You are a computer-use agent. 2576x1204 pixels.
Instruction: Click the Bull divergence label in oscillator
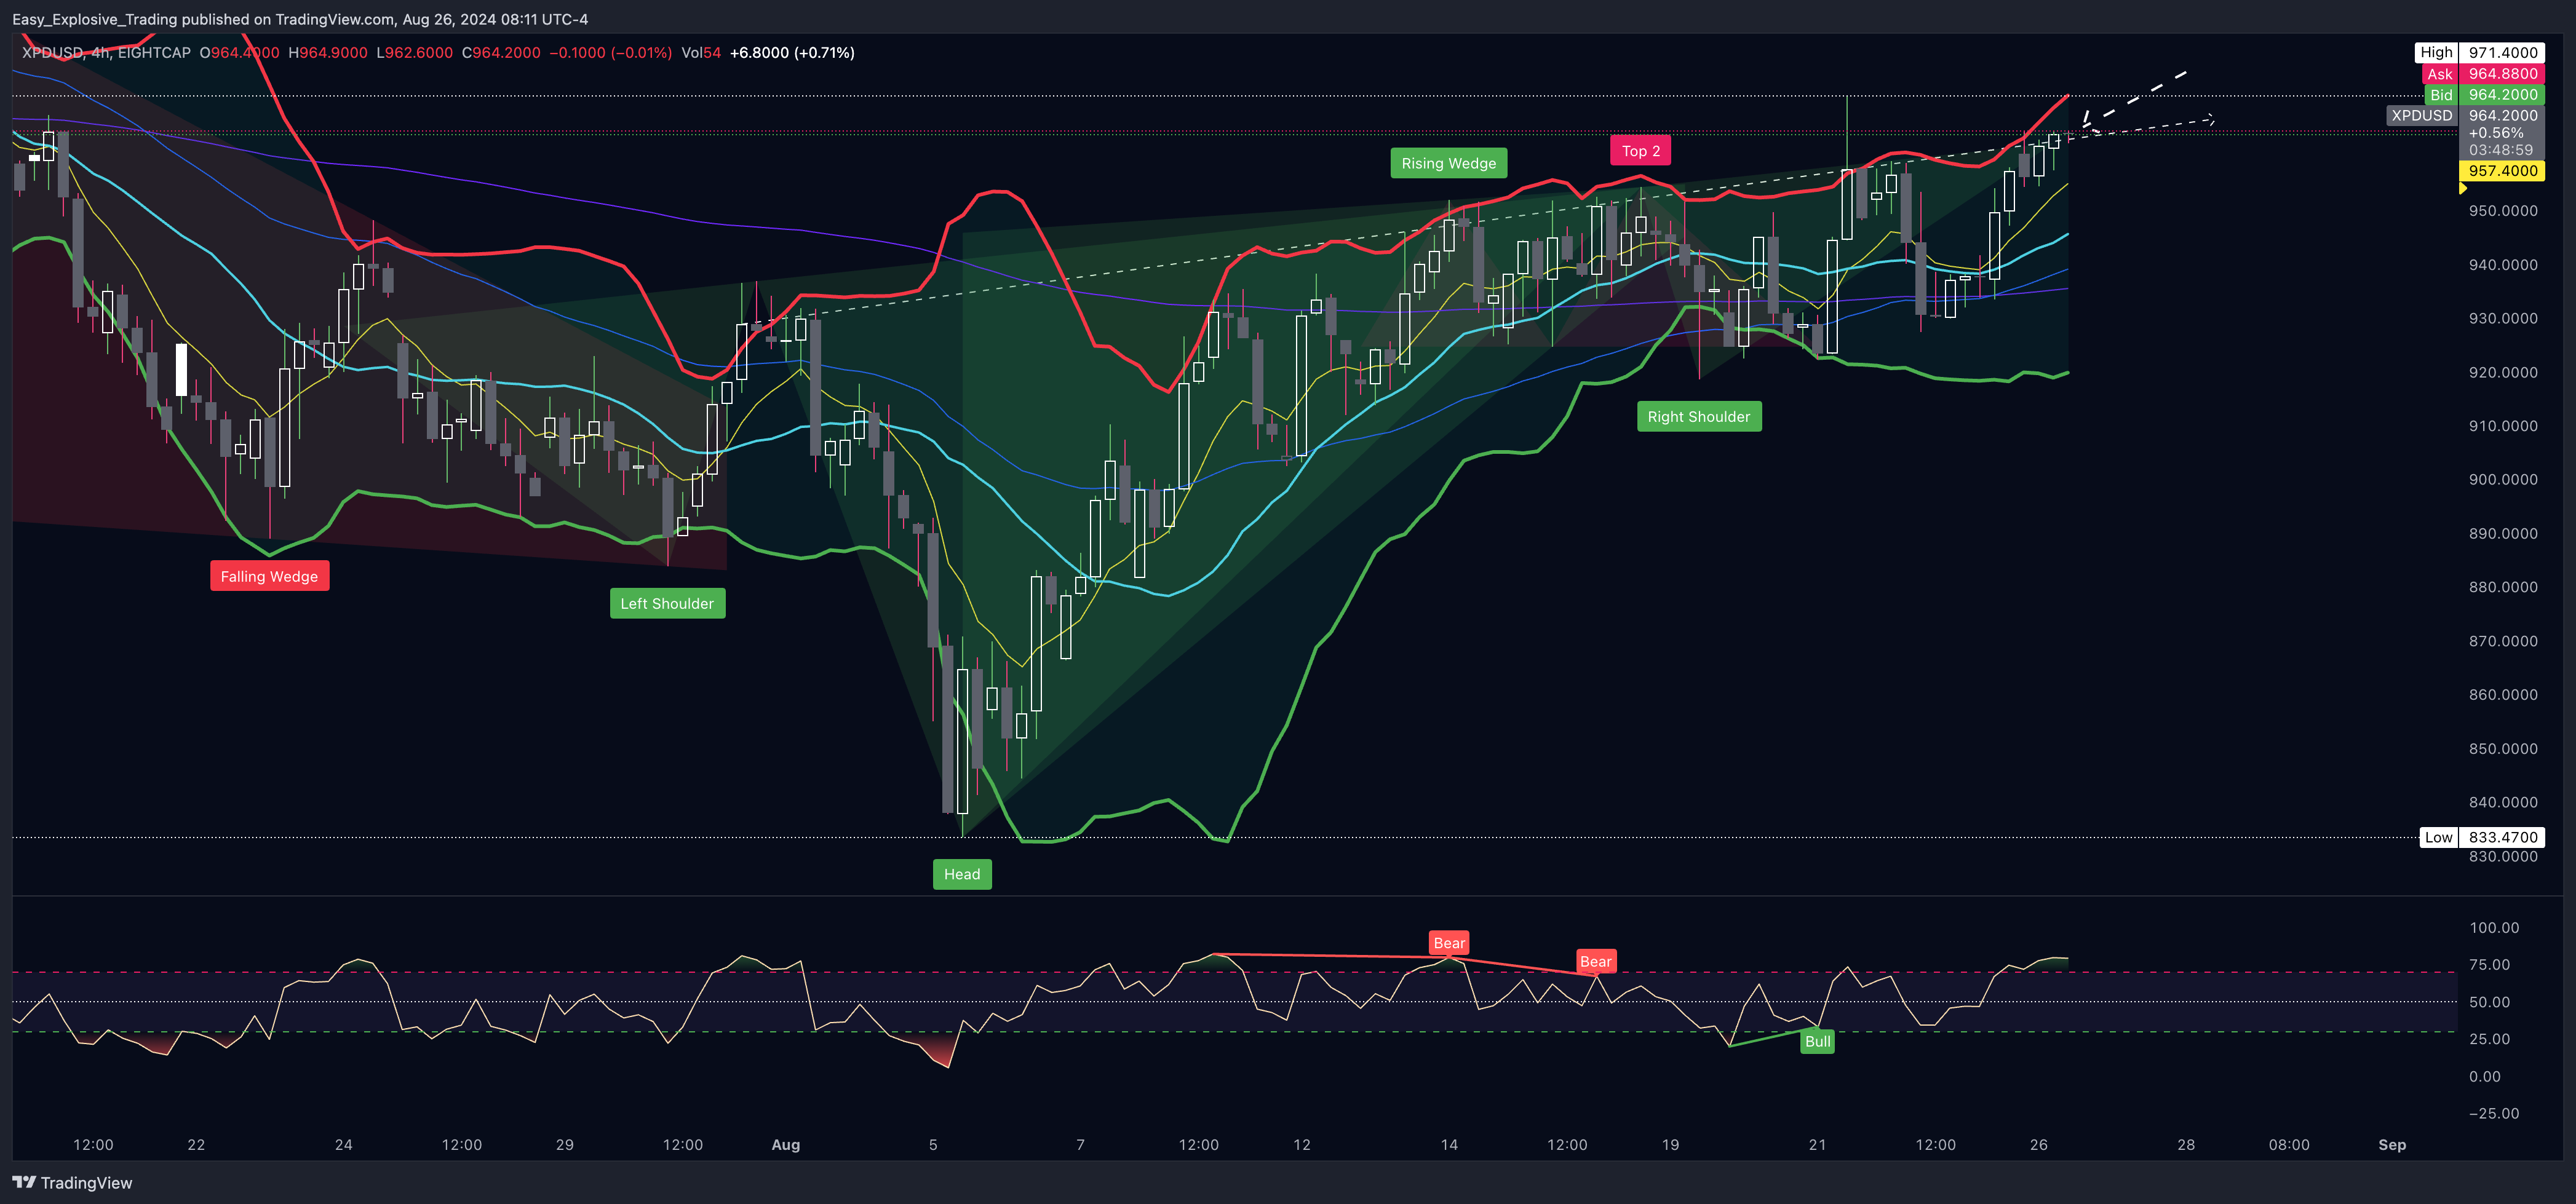1817,1041
